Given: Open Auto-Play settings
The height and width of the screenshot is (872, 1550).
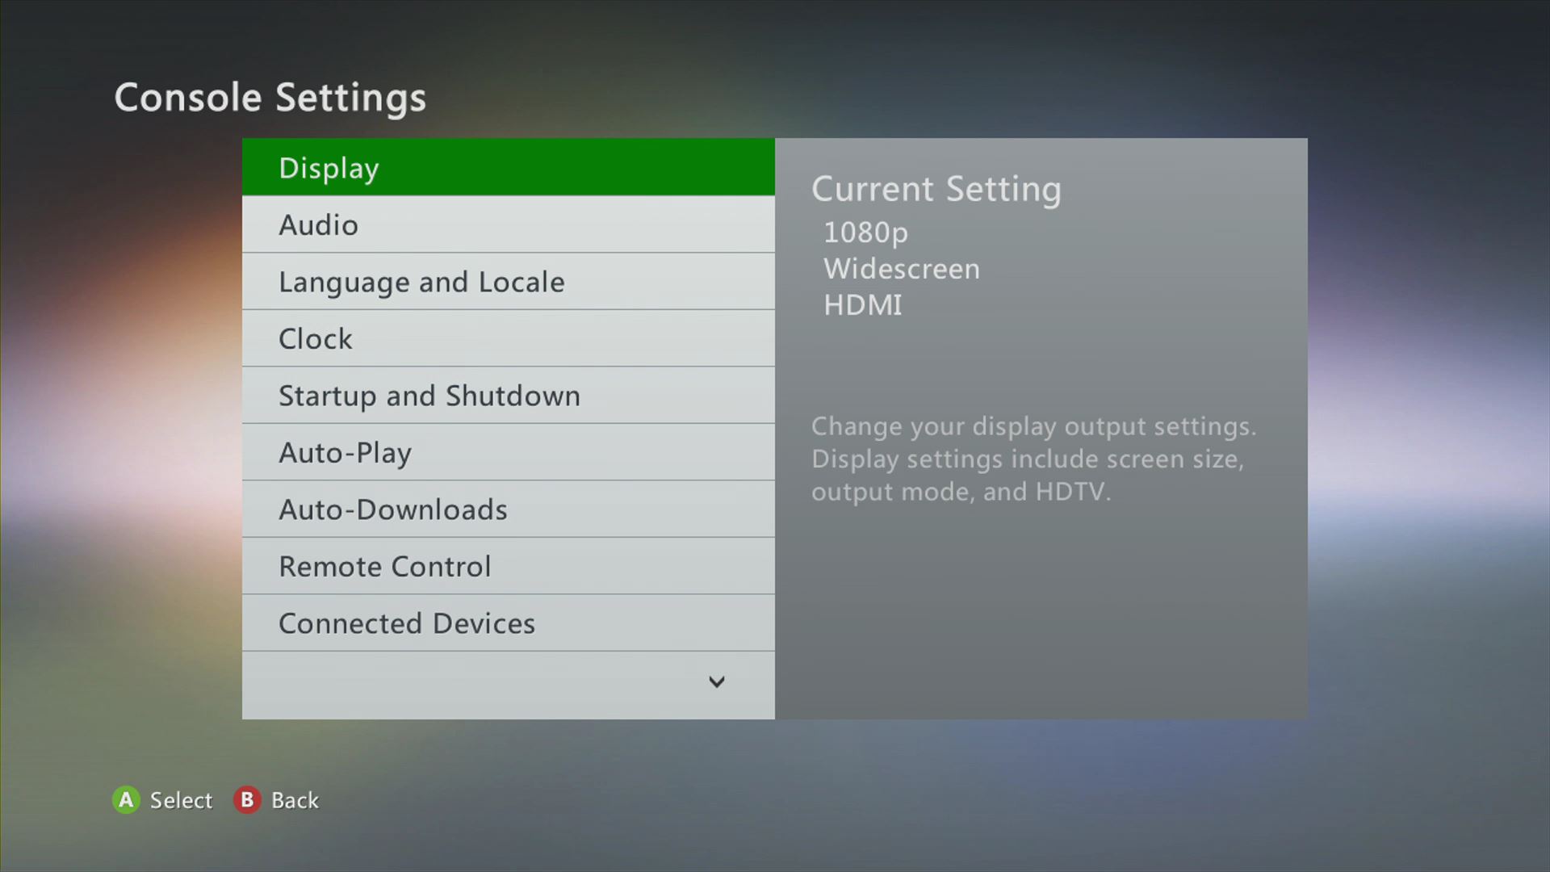Looking at the screenshot, I should tap(507, 451).
